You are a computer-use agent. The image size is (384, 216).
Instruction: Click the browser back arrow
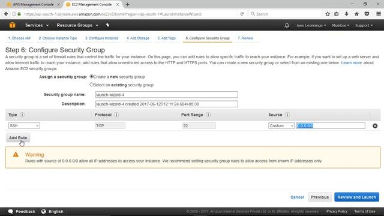6,14
